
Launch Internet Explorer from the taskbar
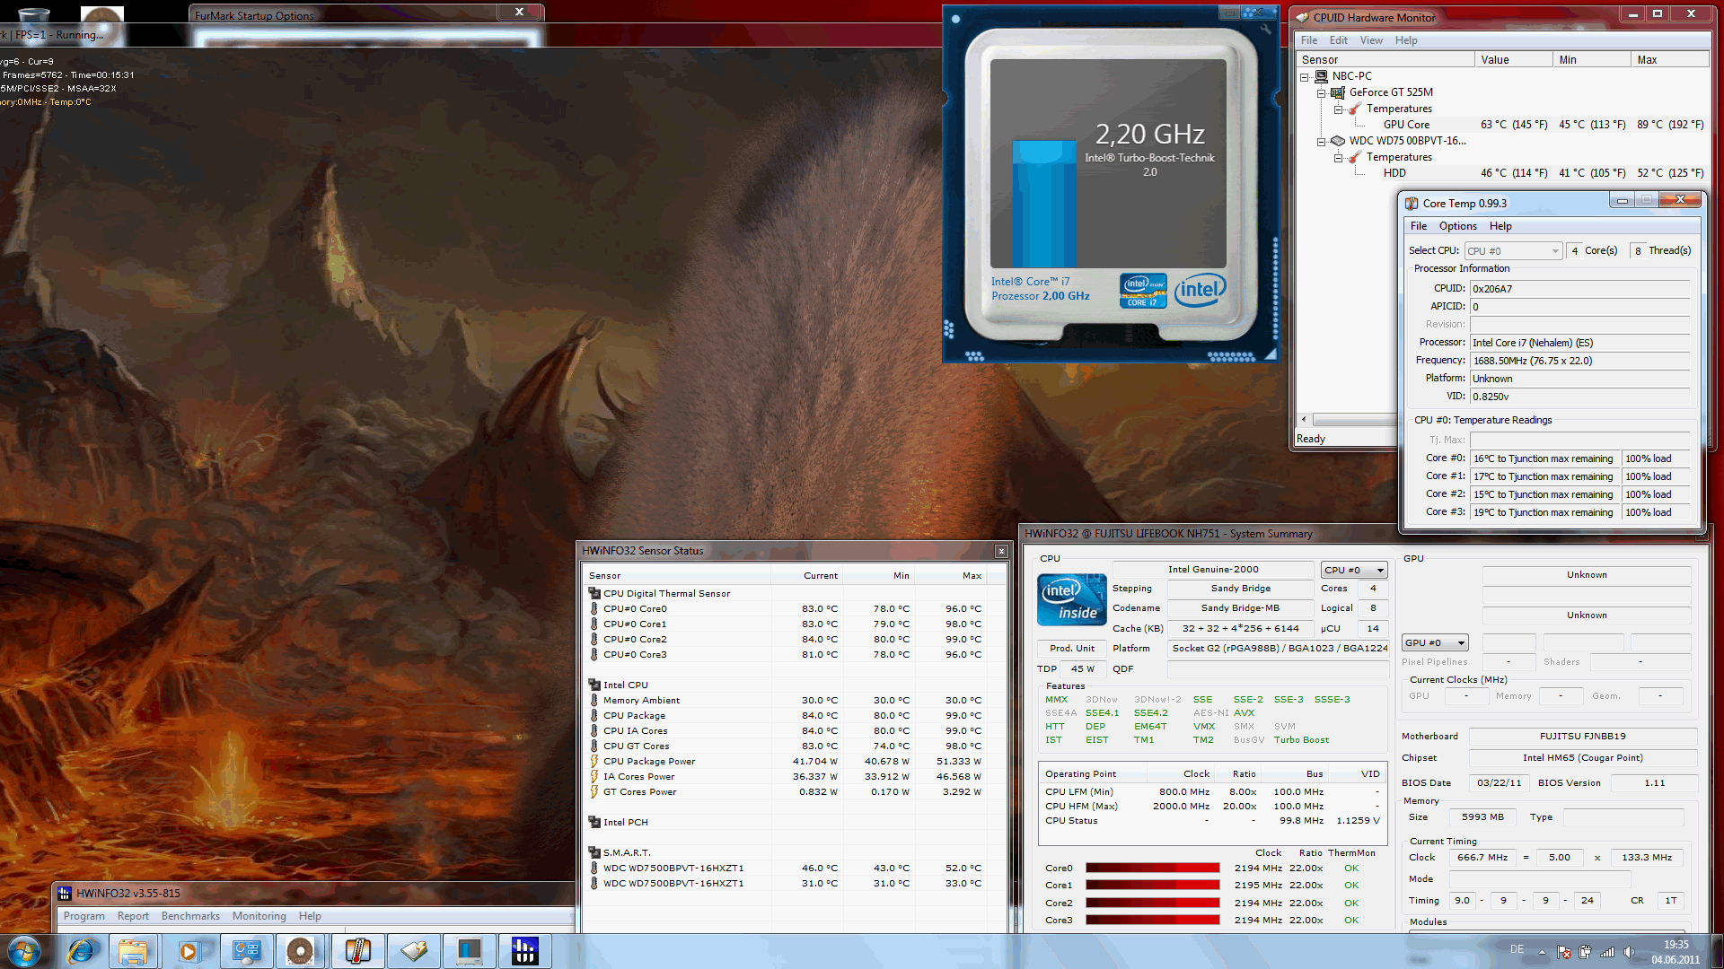(x=80, y=951)
